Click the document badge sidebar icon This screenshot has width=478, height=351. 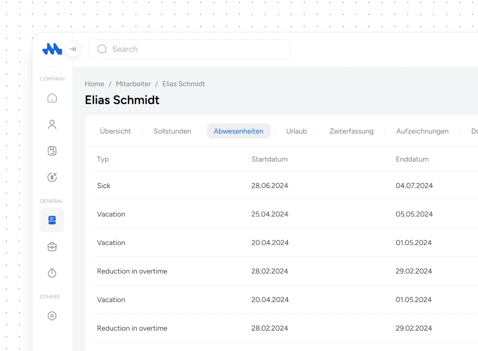point(52,151)
